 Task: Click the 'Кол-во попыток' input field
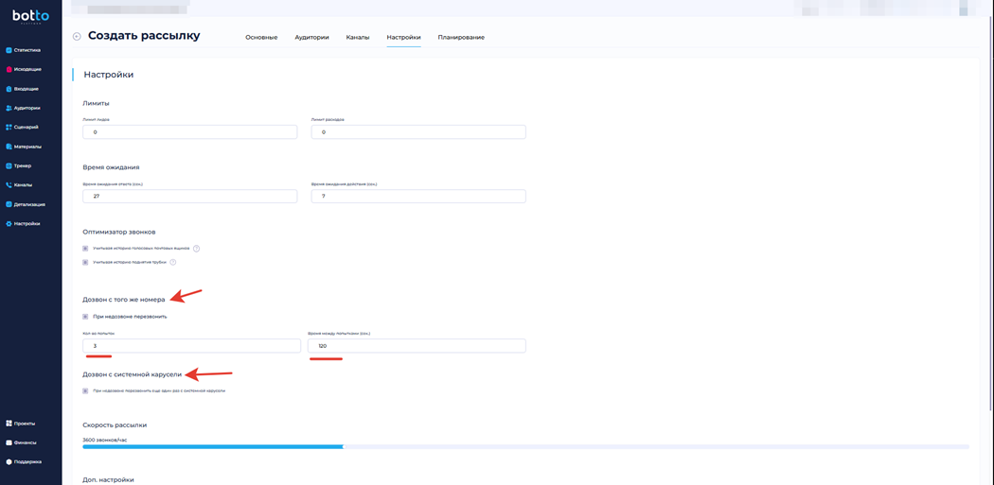(191, 346)
